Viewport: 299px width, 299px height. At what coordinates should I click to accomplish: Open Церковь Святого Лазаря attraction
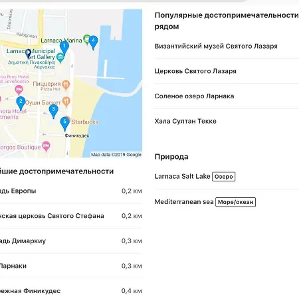point(195,71)
